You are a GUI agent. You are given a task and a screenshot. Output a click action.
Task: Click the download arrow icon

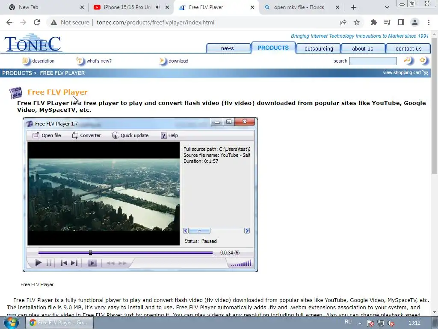[162, 61]
